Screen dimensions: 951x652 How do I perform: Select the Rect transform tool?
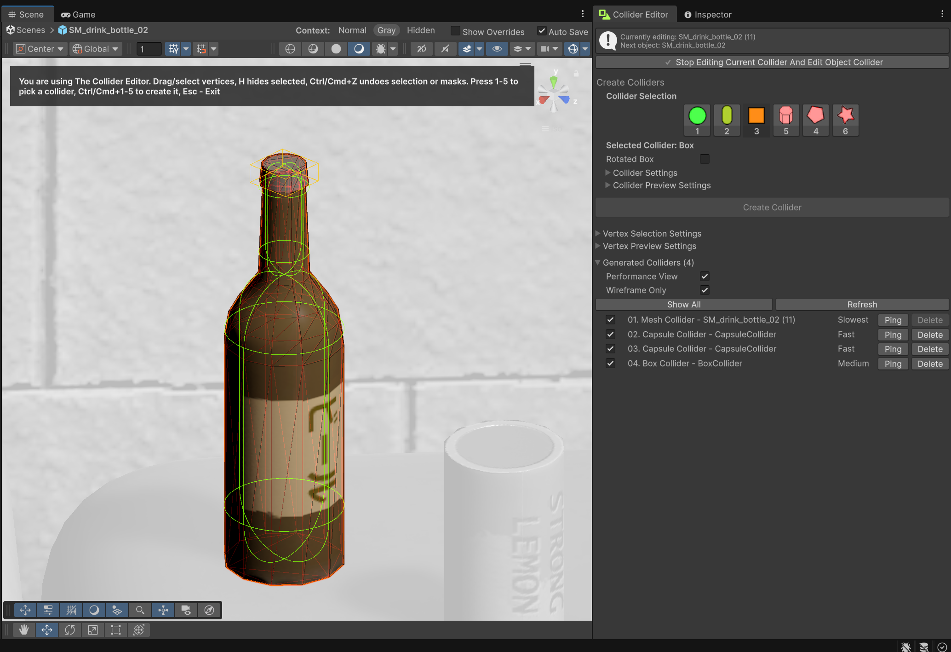pyautogui.click(x=116, y=630)
